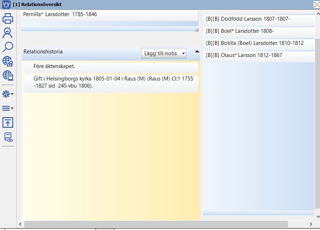Click the horizontal scrollbar left arrow
The width and height of the screenshot is (320, 230).
20,224
